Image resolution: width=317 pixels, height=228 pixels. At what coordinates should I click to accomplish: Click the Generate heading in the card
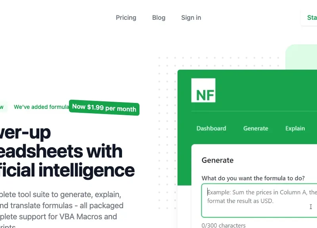click(218, 160)
